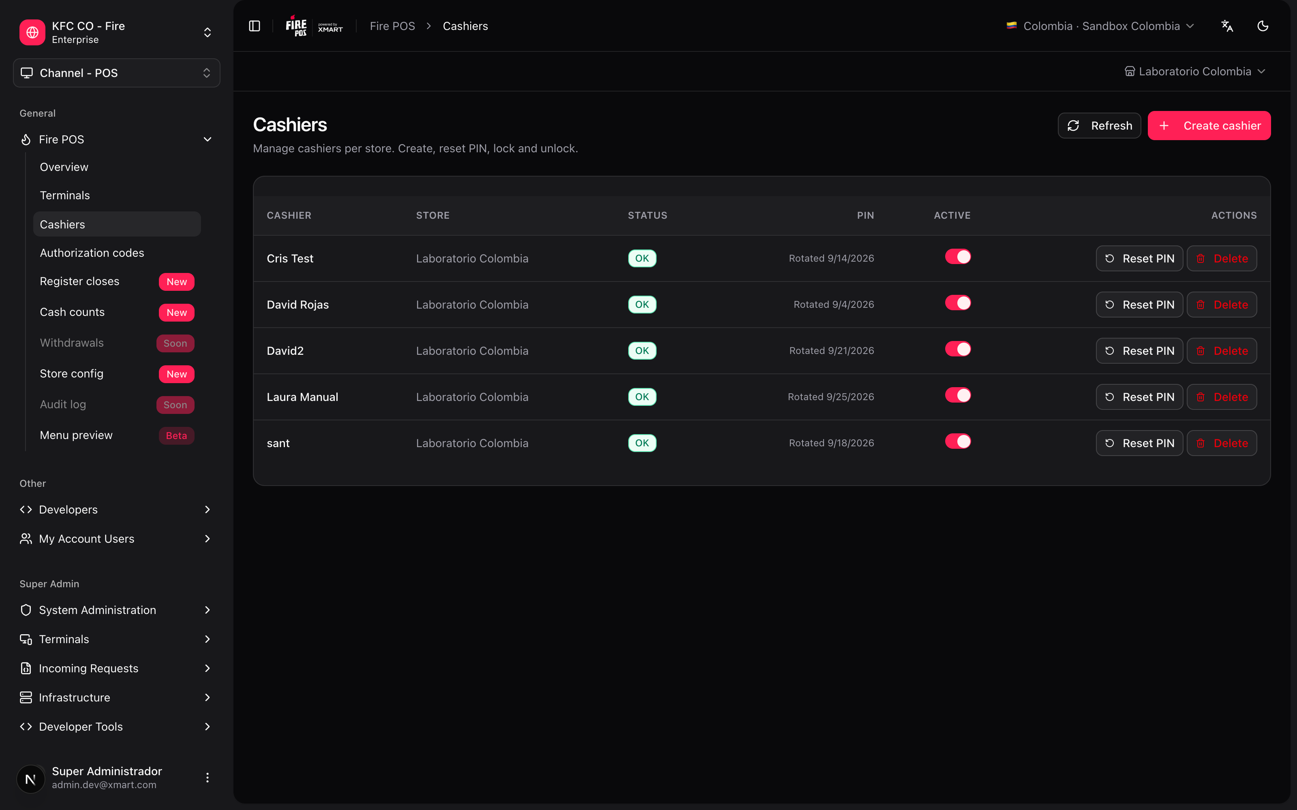Click reset icon in David Rojas row
1297x810 pixels.
tap(1110, 304)
